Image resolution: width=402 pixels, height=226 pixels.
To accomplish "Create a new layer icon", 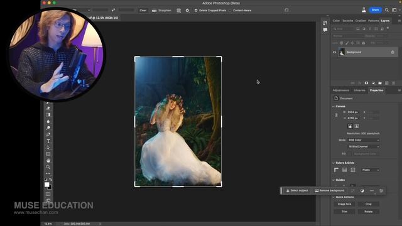I will (387, 83).
